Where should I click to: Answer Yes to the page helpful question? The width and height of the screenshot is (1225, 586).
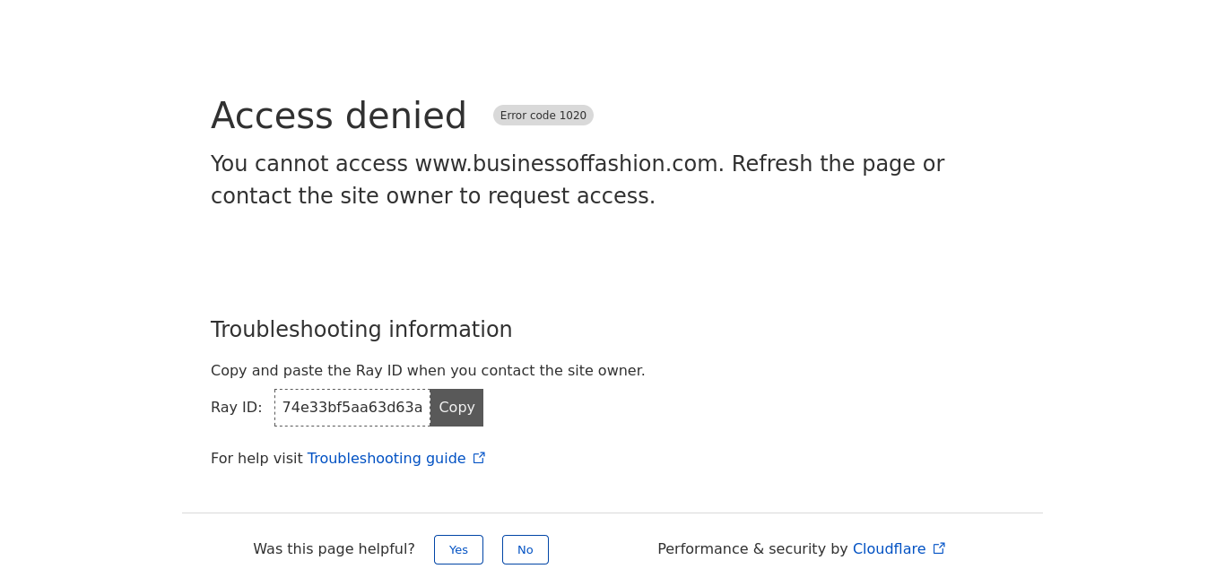click(x=458, y=549)
